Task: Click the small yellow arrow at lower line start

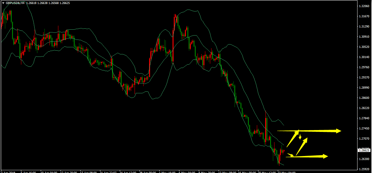Action: [290, 155]
